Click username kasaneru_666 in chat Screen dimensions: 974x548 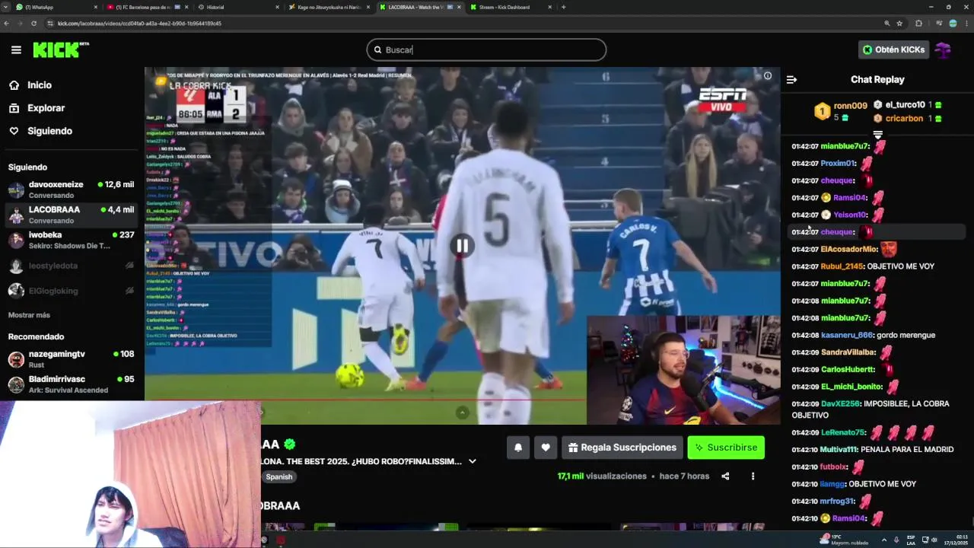(x=847, y=335)
